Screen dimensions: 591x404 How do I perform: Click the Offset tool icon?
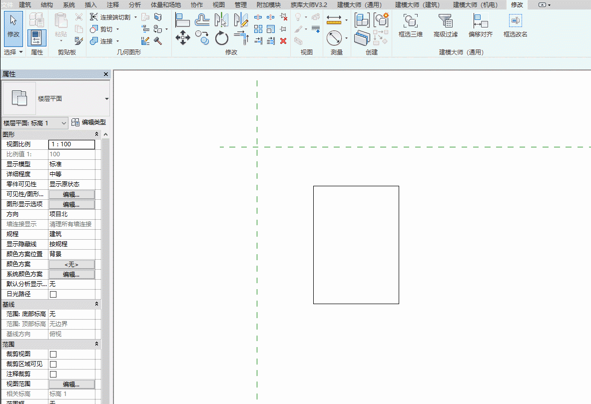click(x=202, y=20)
